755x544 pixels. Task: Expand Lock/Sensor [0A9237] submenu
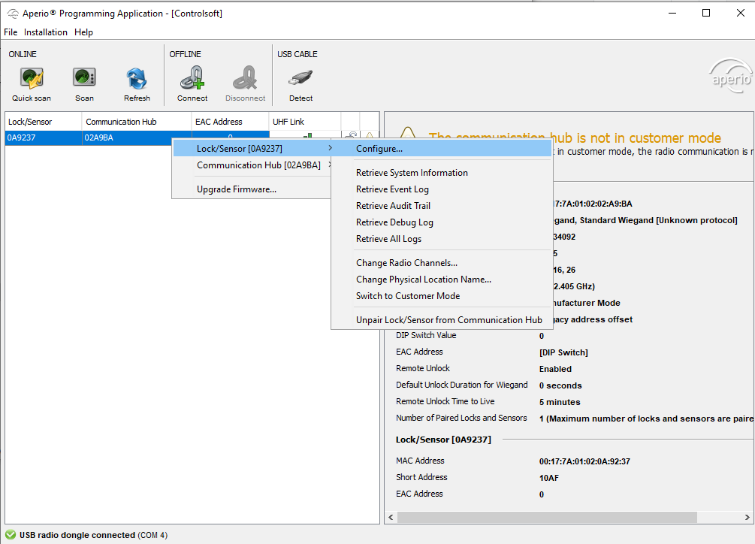tap(252, 148)
